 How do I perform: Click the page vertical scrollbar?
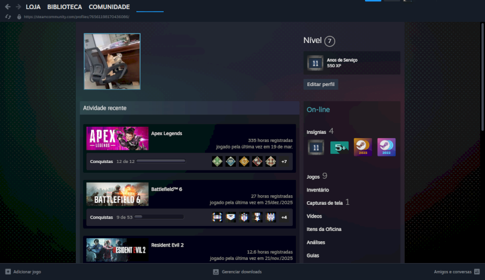[482, 77]
